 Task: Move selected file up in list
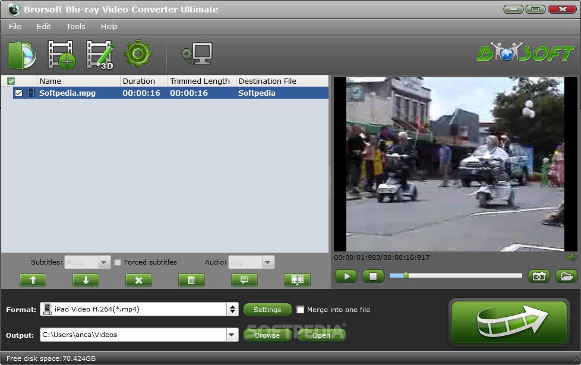point(33,280)
